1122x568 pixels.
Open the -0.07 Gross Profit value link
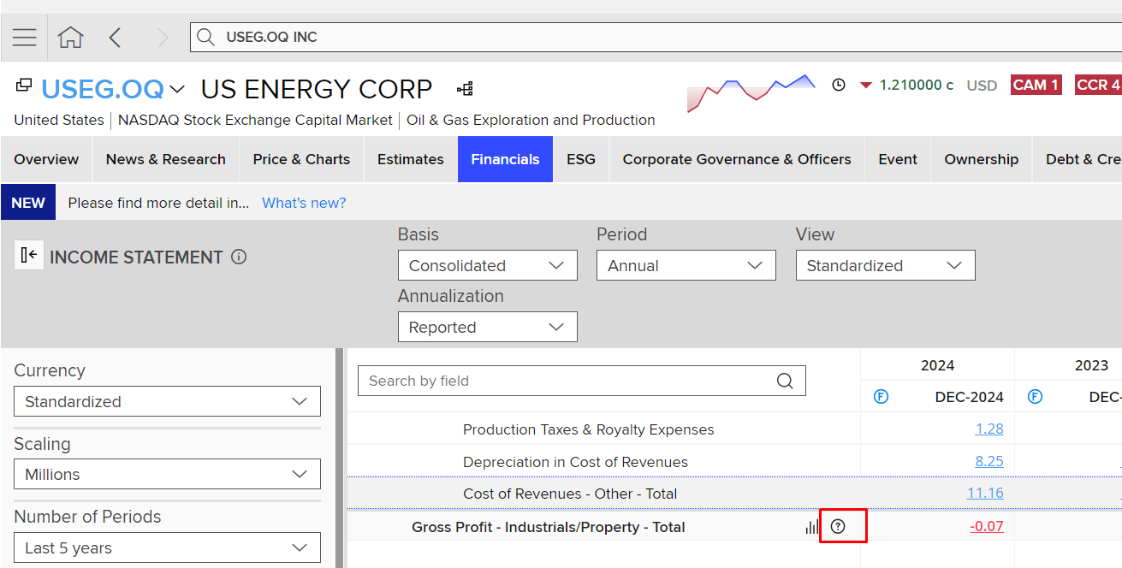tap(987, 527)
